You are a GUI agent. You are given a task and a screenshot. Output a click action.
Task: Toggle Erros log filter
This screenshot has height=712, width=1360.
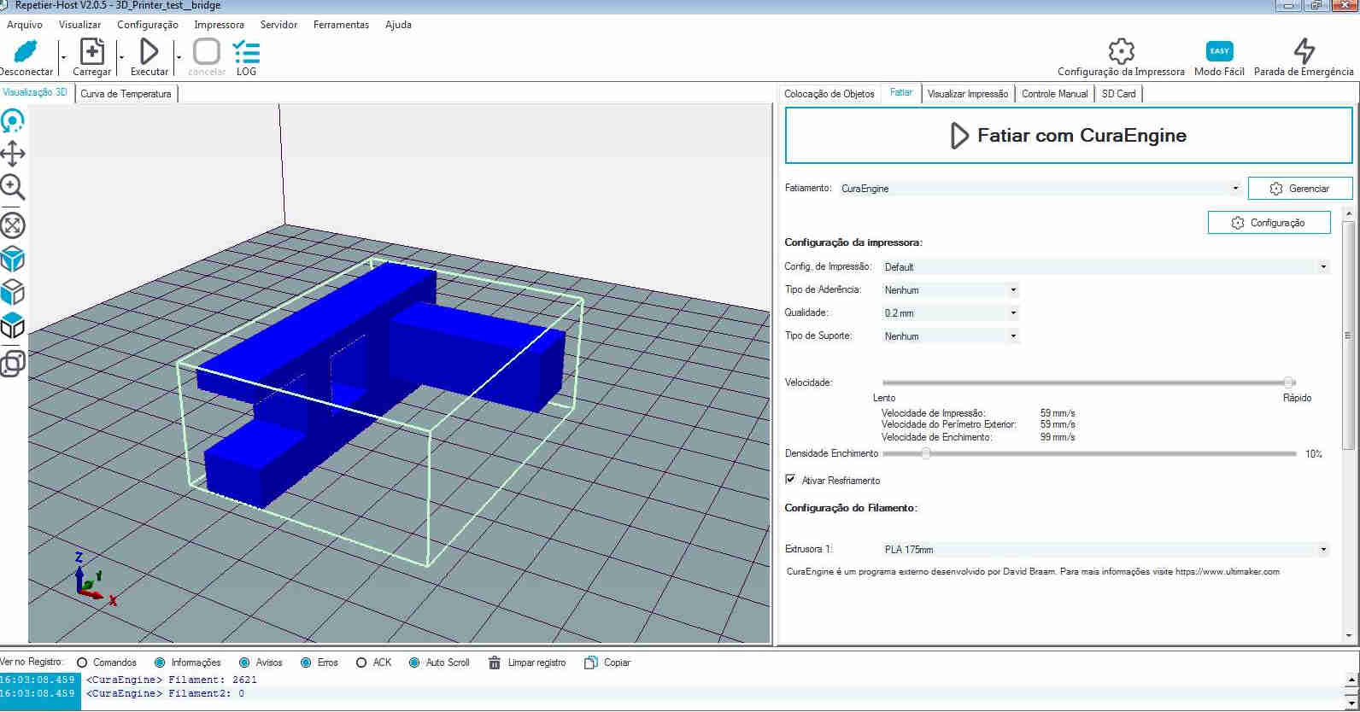(x=306, y=662)
